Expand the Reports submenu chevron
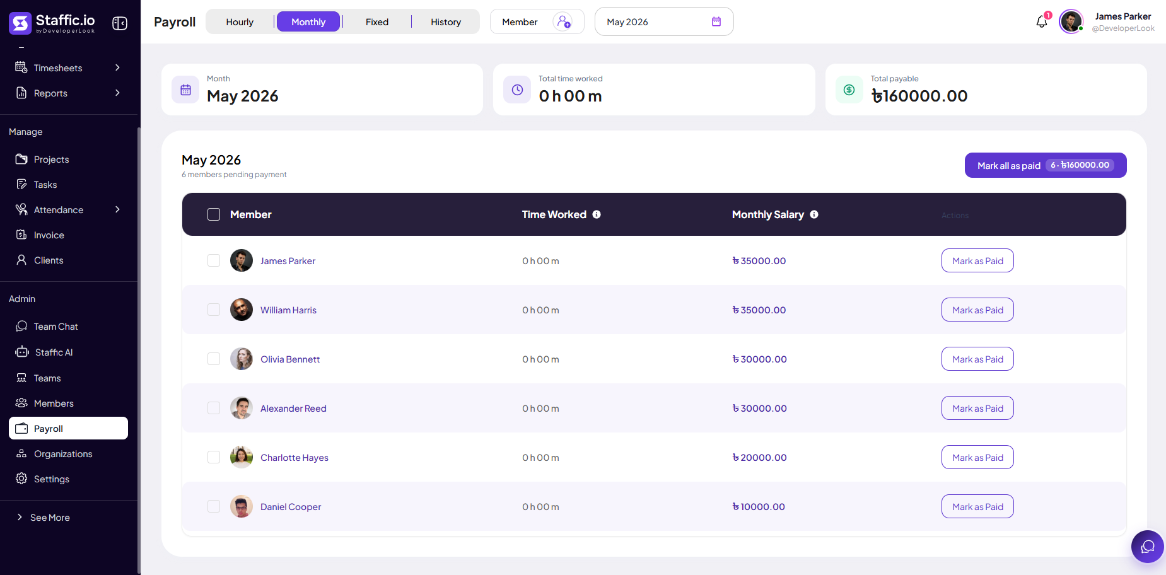 (x=117, y=93)
